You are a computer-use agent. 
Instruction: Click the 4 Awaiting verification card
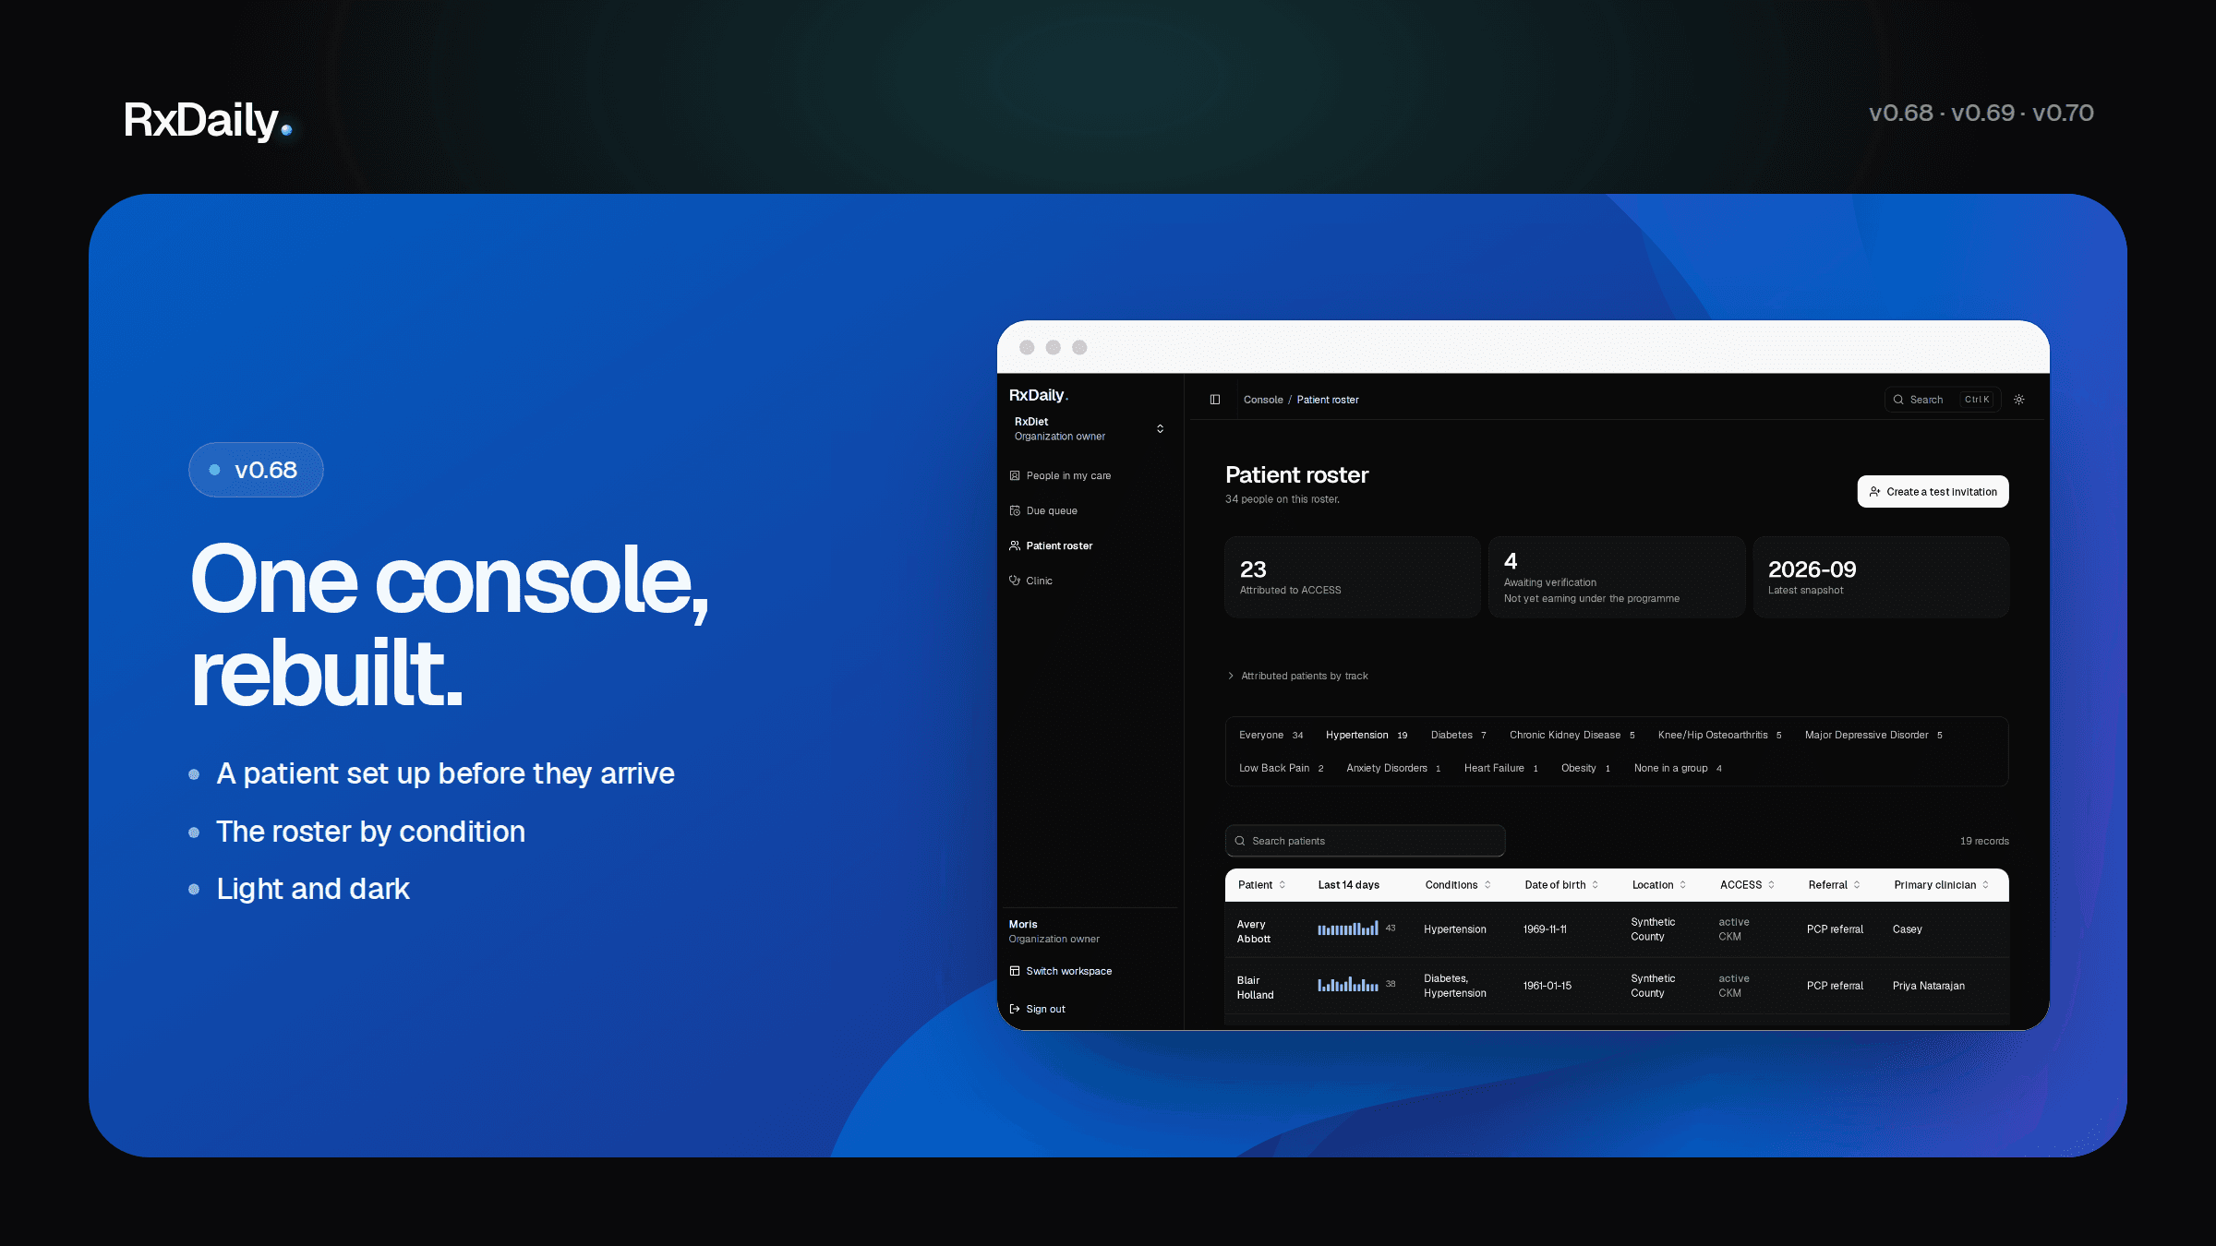[1617, 577]
